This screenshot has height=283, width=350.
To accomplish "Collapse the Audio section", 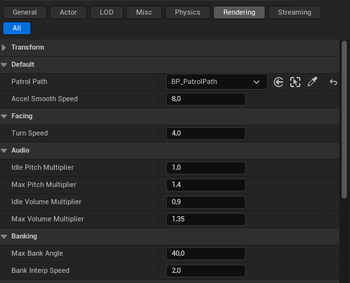I will [x=4, y=151].
